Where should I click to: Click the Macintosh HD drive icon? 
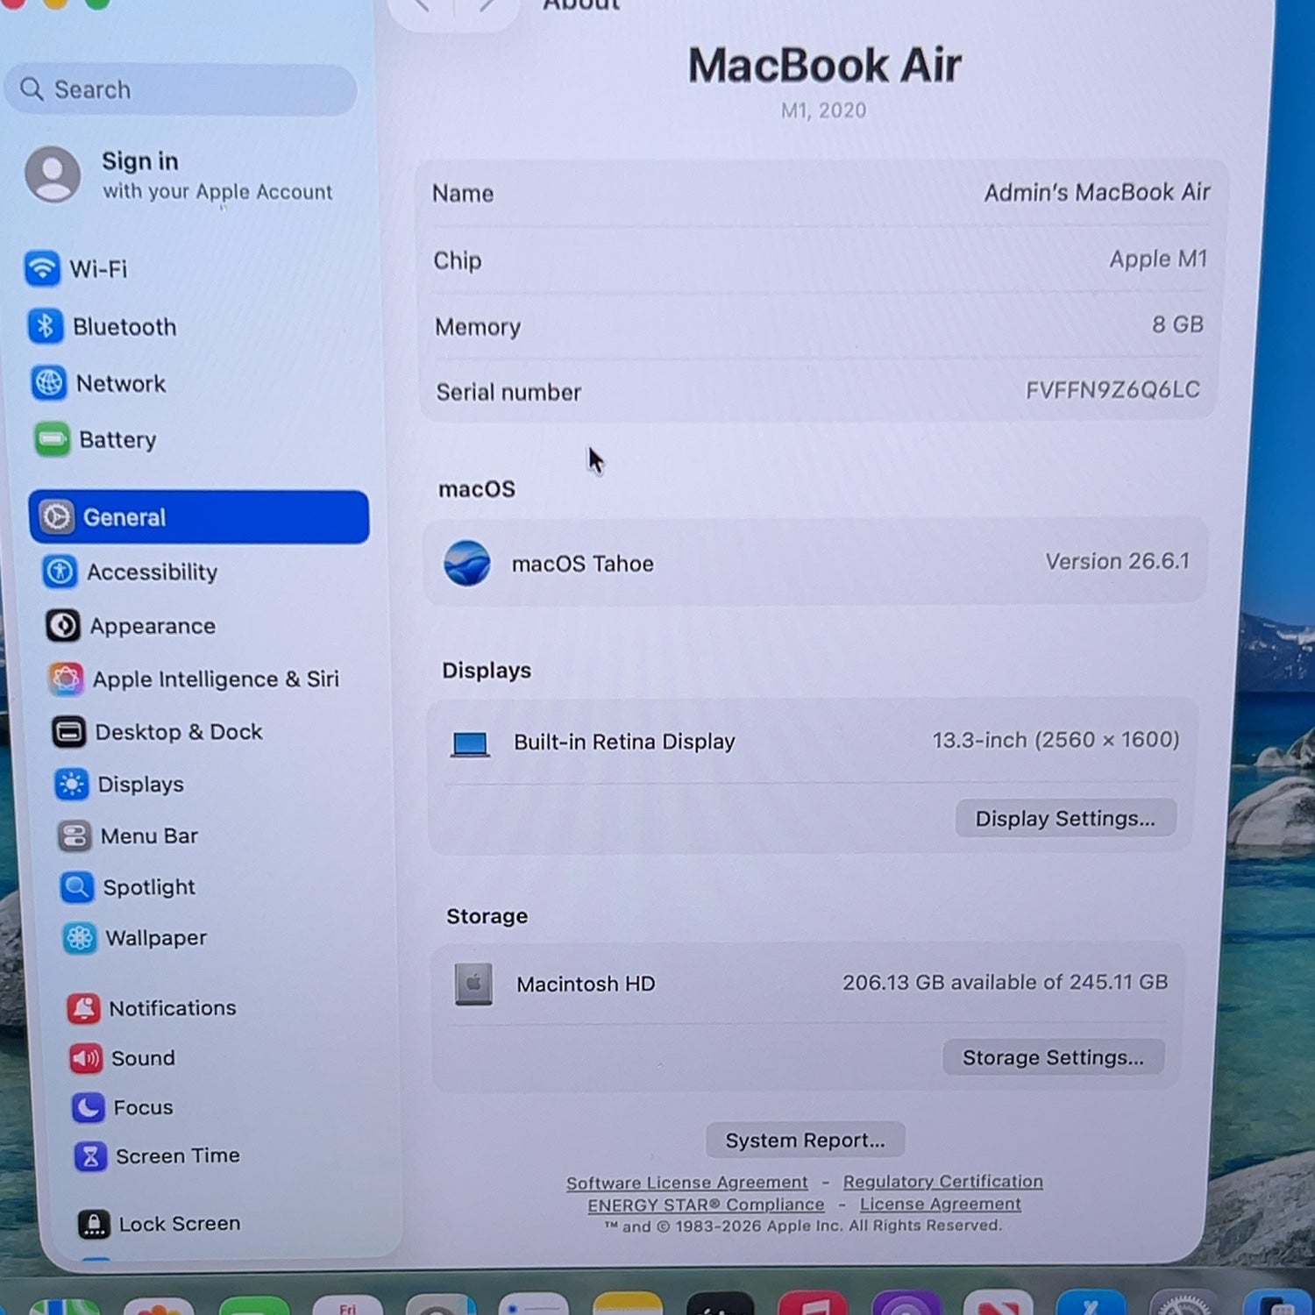click(x=473, y=984)
